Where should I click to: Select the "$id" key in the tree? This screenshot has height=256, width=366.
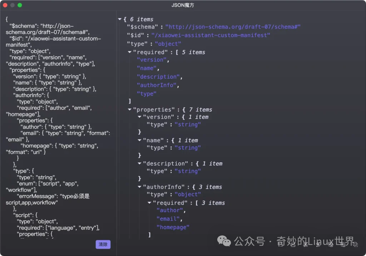(135, 35)
